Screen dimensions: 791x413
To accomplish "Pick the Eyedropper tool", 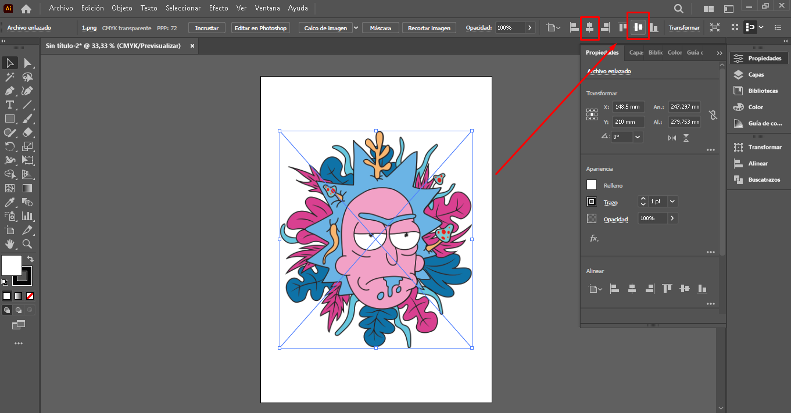I will (10, 202).
